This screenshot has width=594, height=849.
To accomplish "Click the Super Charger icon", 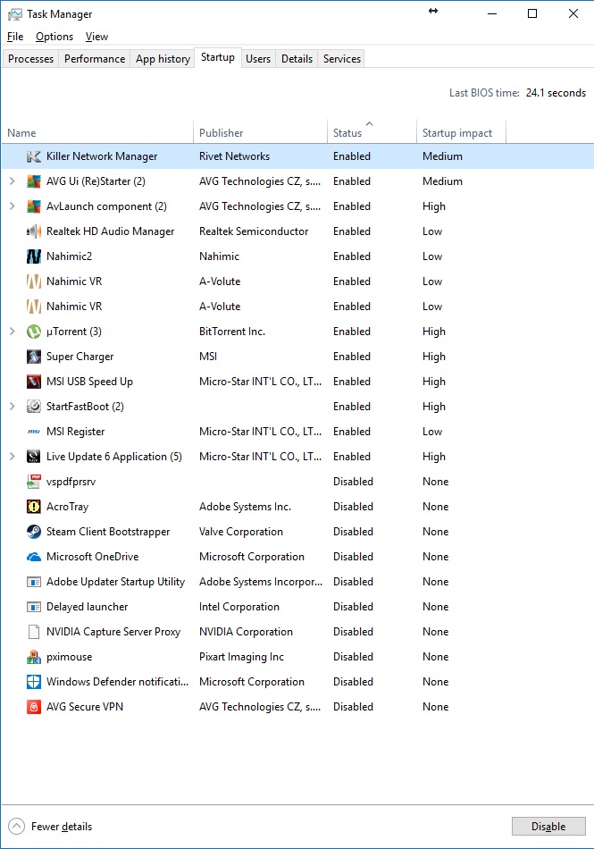I will tap(34, 357).
